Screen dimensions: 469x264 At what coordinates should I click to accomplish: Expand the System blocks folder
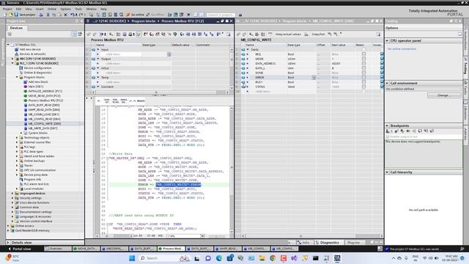(x=21, y=133)
